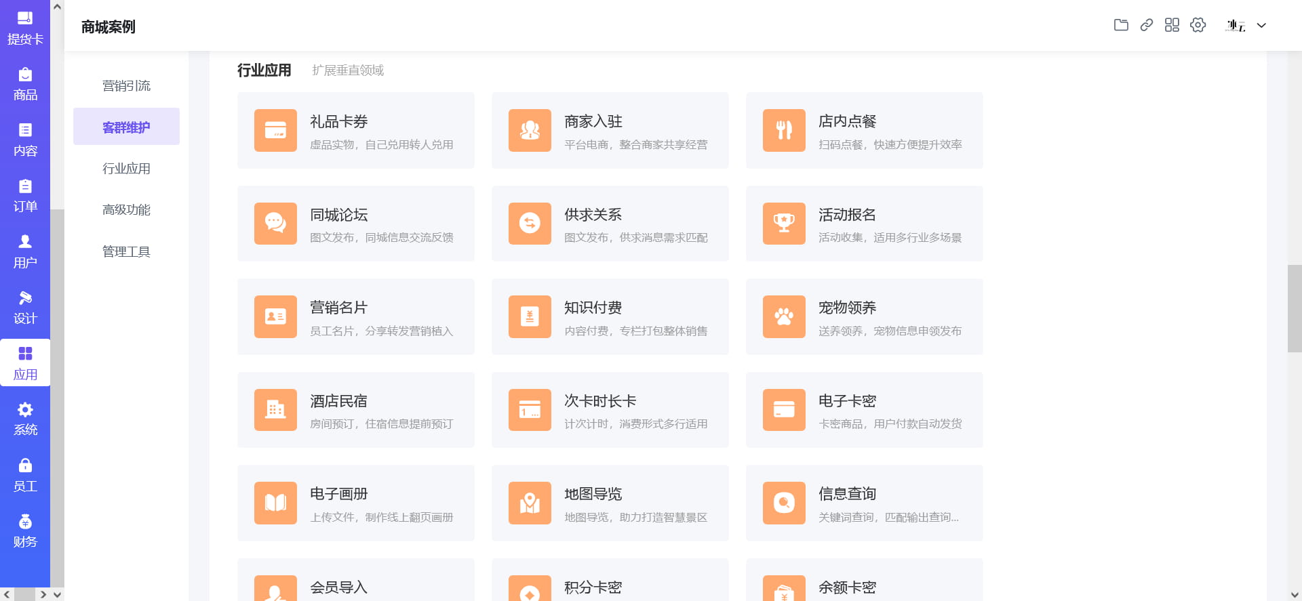Open the 知识付费 app title

tap(593, 308)
